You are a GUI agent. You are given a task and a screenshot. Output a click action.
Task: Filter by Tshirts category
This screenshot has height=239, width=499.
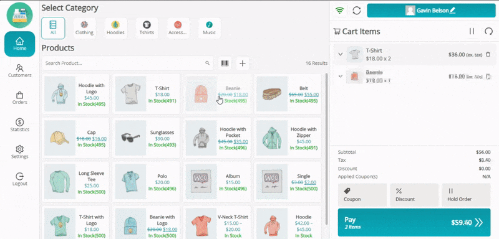click(x=147, y=28)
